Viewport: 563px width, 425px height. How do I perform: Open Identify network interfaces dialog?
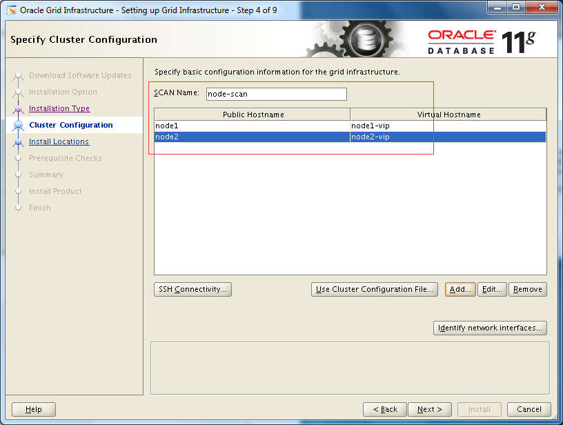pyautogui.click(x=490, y=328)
